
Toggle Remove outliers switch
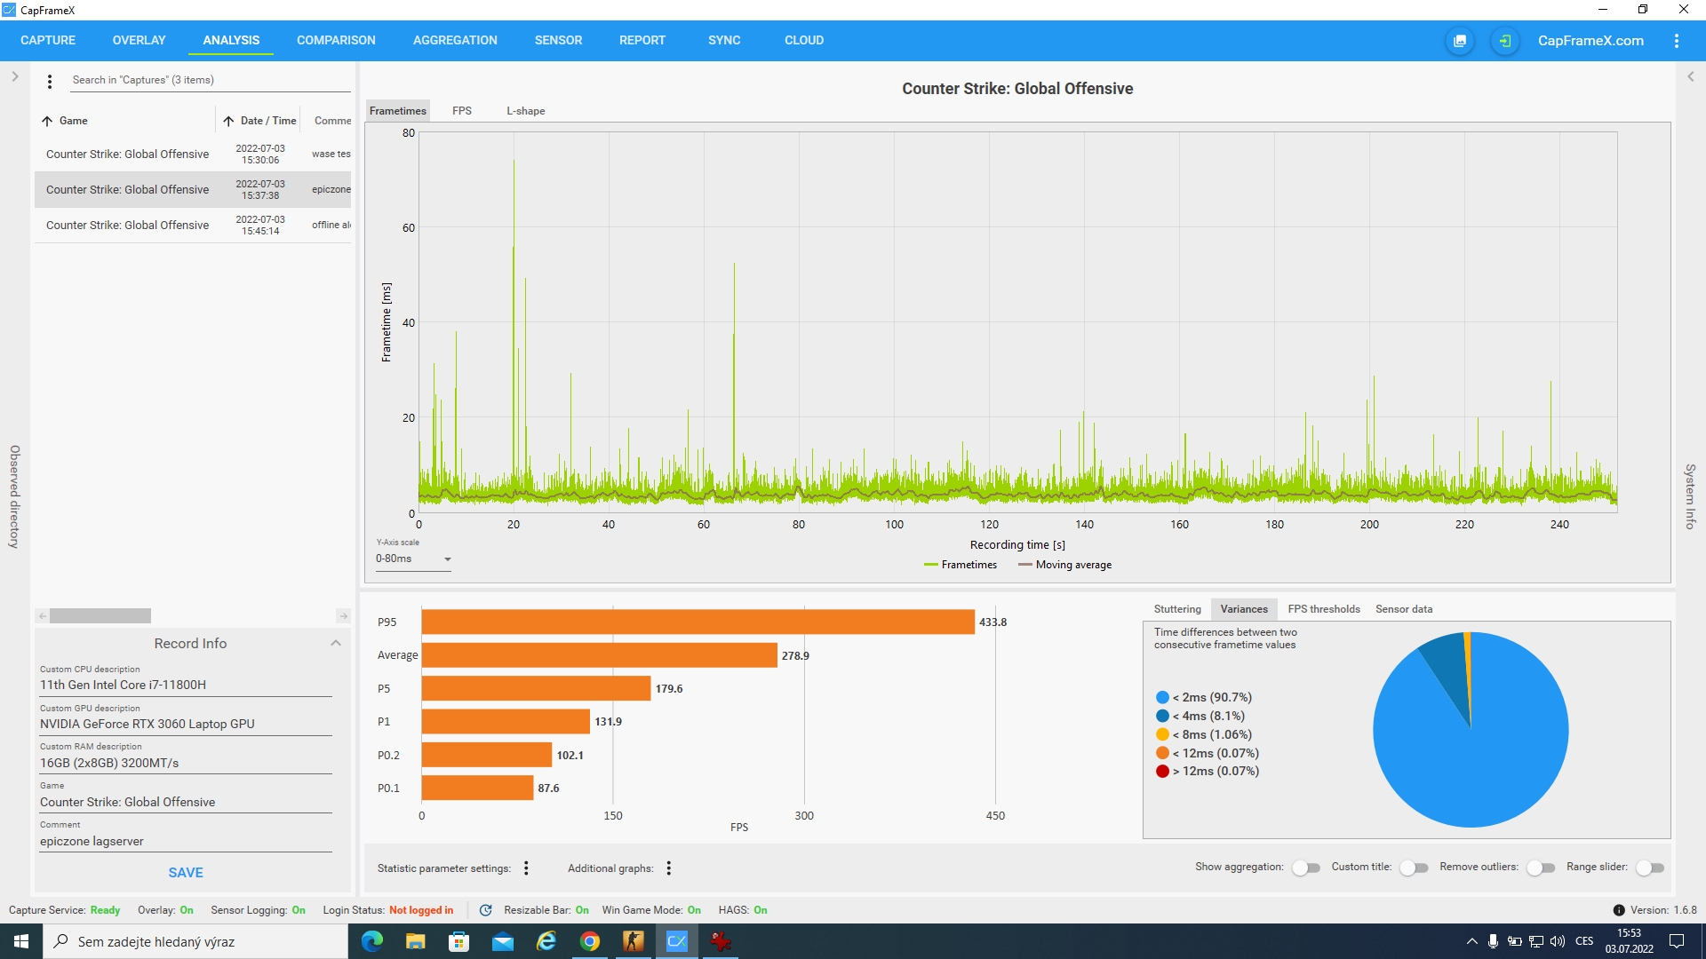[1541, 868]
